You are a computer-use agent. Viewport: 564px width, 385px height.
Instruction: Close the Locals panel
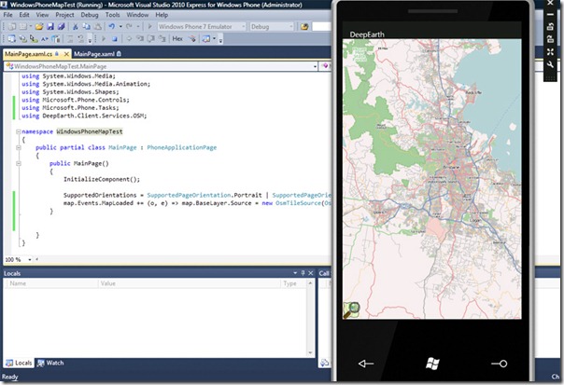click(311, 273)
